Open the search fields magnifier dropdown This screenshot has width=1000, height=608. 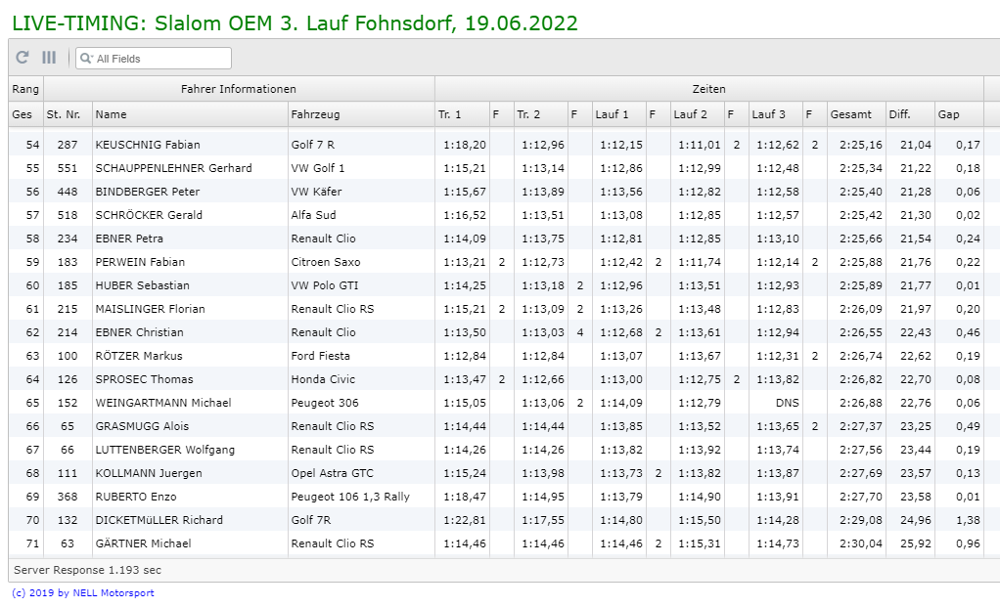(x=86, y=59)
